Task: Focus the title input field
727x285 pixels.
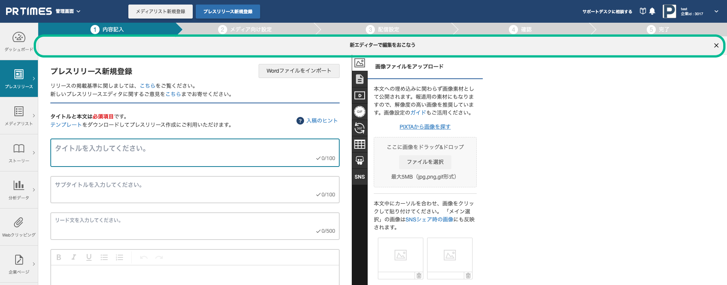Action: coord(195,153)
